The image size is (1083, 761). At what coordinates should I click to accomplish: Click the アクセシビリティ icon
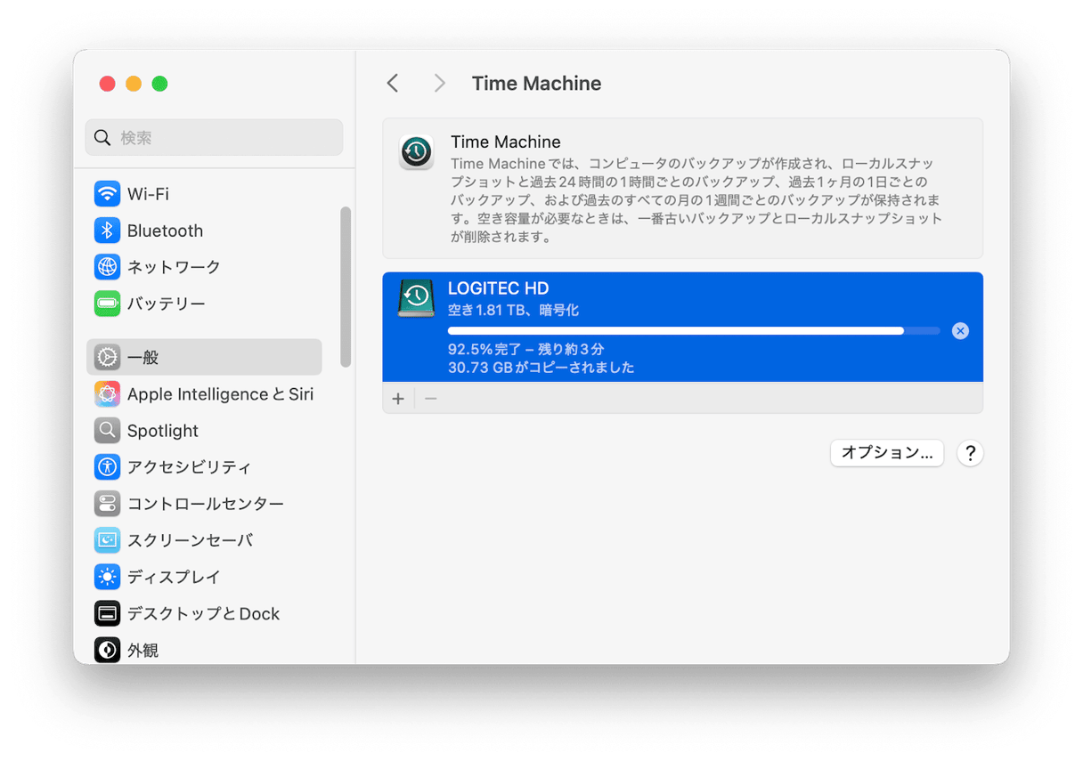[108, 467]
